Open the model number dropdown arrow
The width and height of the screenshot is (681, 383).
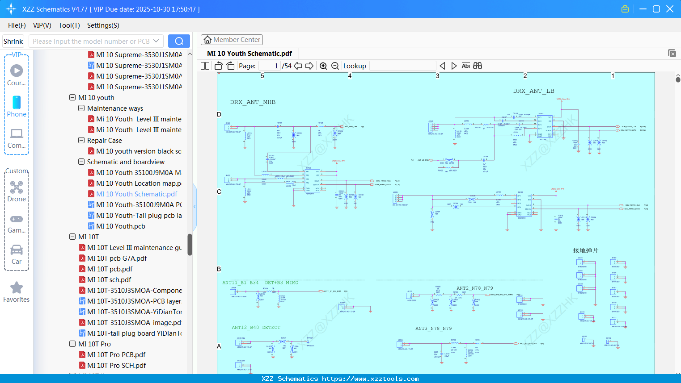coord(155,41)
